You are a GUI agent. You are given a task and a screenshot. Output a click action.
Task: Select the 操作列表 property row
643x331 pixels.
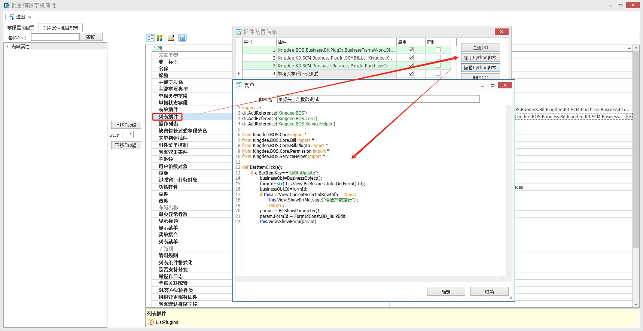tap(192, 124)
